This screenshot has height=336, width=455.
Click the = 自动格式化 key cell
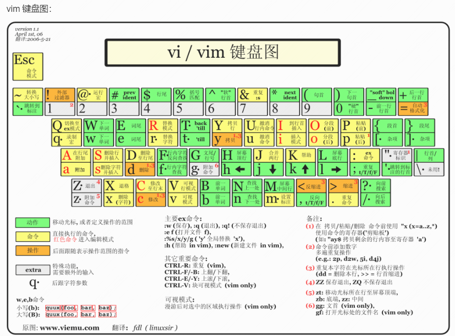point(413,109)
